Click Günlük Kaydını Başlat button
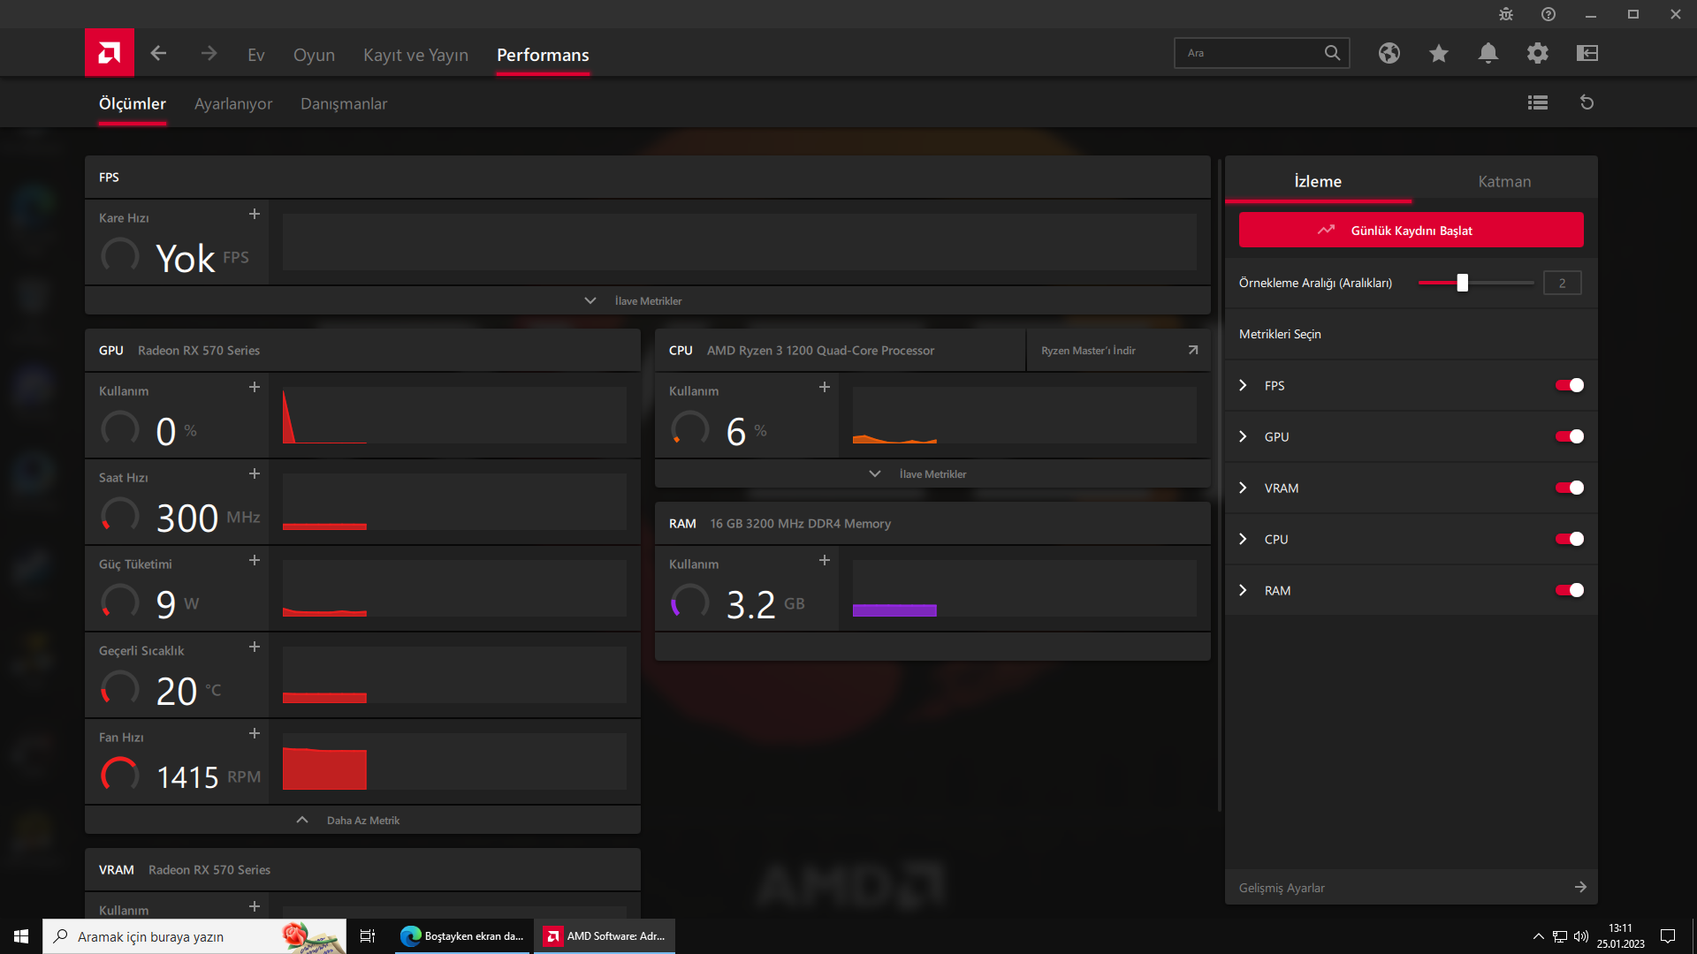 [1411, 230]
